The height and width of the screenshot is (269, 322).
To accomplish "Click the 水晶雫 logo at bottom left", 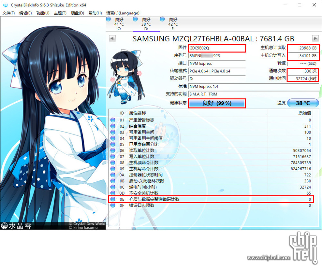I will [x=16, y=226].
